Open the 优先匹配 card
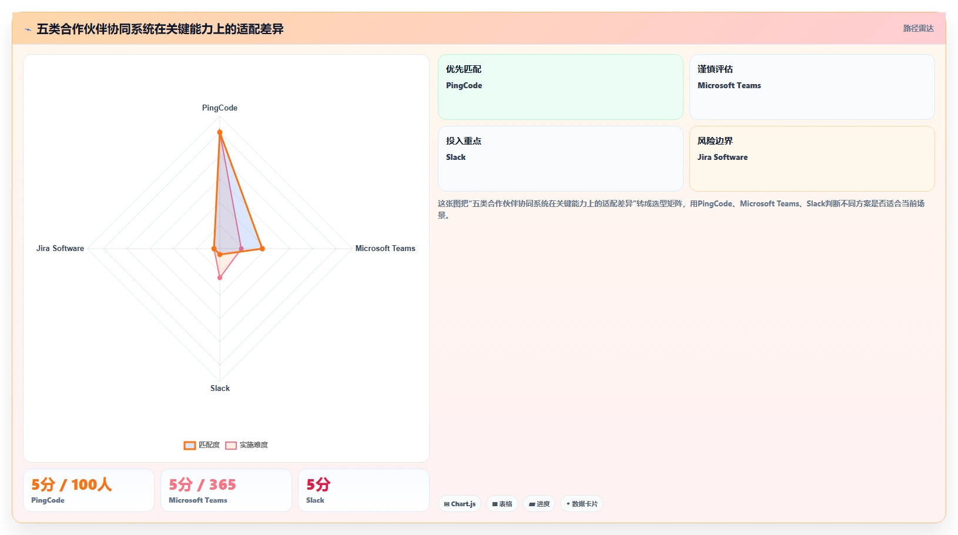Image resolution: width=958 pixels, height=535 pixels. 561,87
